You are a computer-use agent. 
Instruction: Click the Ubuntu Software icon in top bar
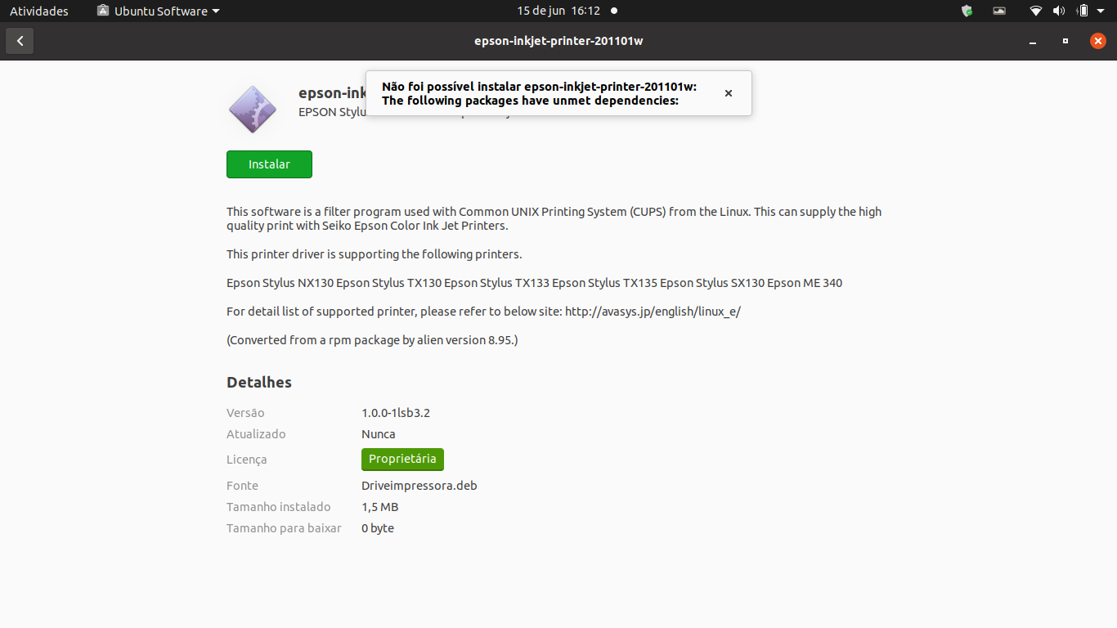102,11
